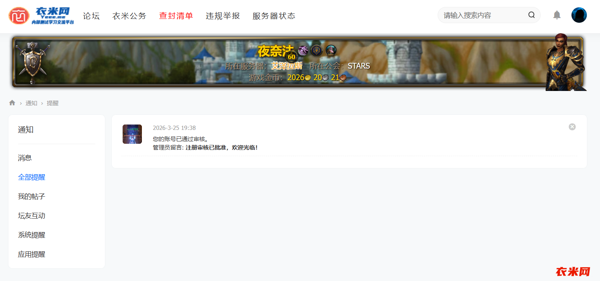
Task: Click the timestamp 2026-3-25 19:38
Action: [x=174, y=128]
